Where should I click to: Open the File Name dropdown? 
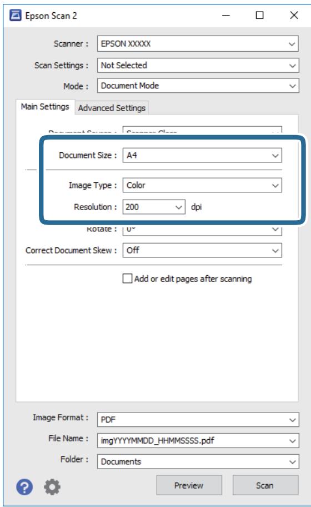[x=198, y=440]
